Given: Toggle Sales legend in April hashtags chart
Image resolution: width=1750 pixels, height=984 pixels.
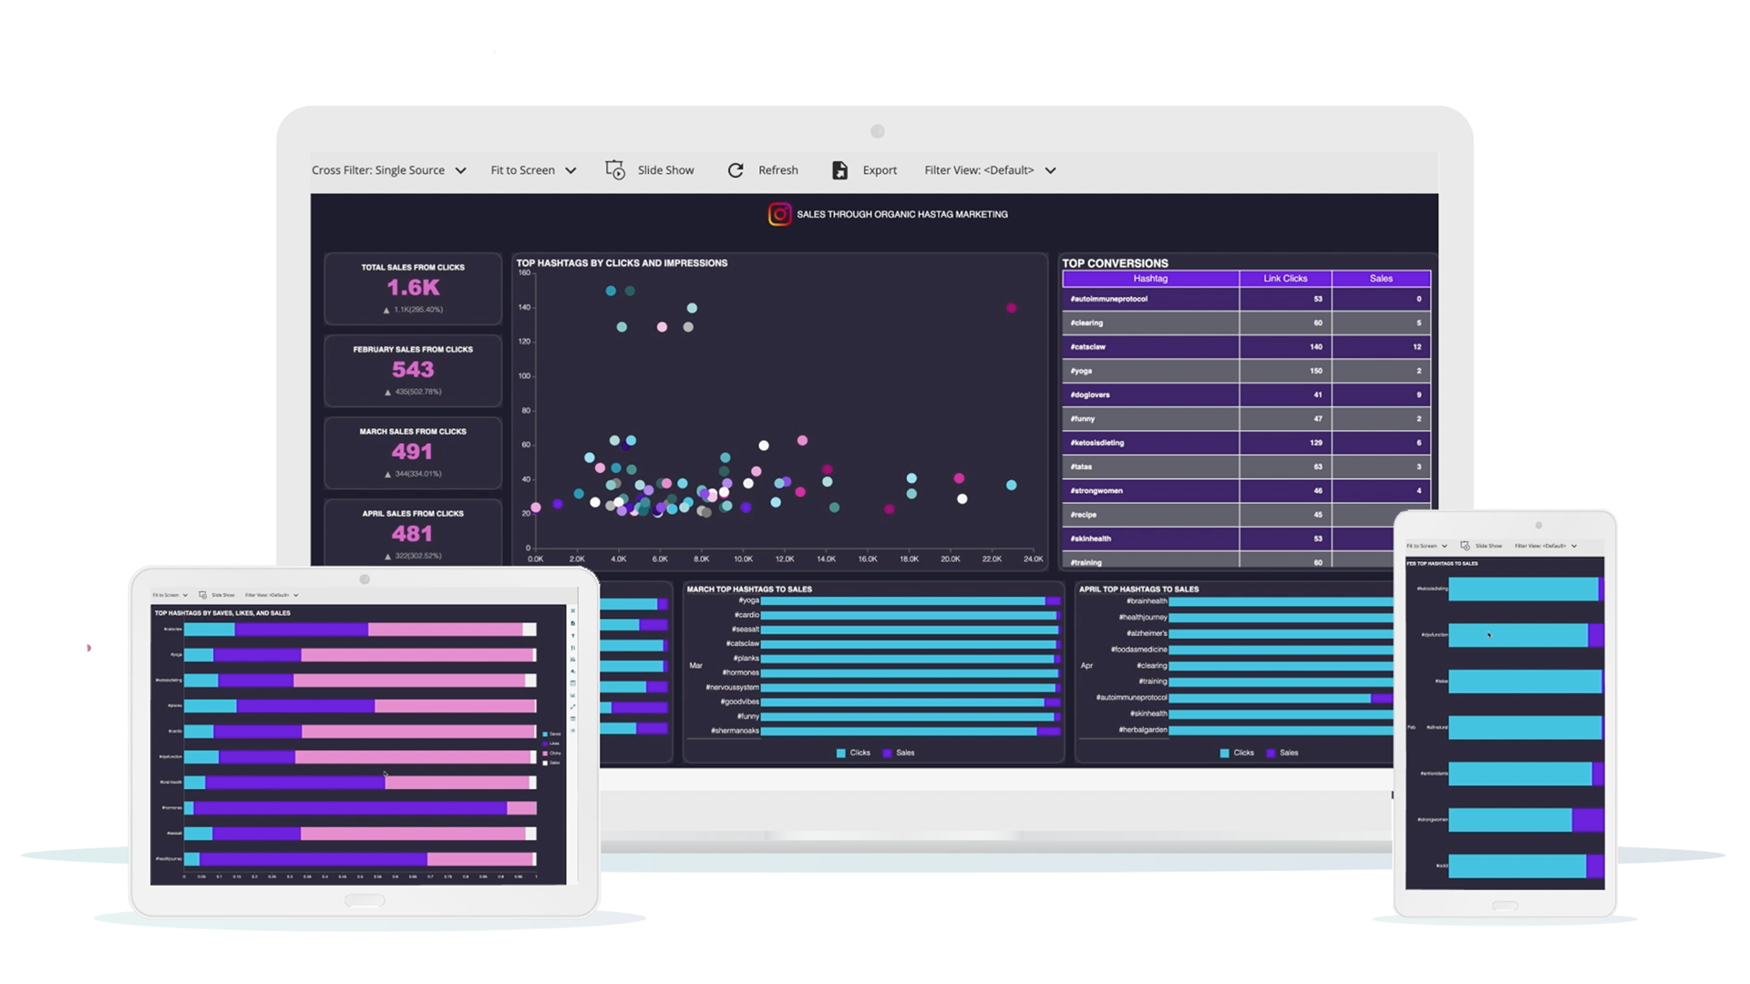Looking at the screenshot, I should 1283,752.
